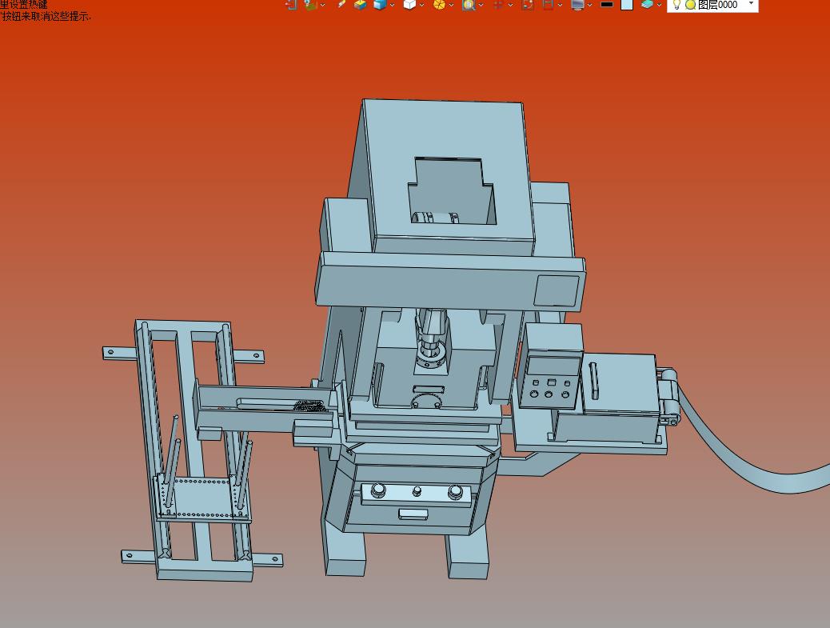This screenshot has width=830, height=628.
Task: Click the red crosshair icon
Action: click(497, 5)
